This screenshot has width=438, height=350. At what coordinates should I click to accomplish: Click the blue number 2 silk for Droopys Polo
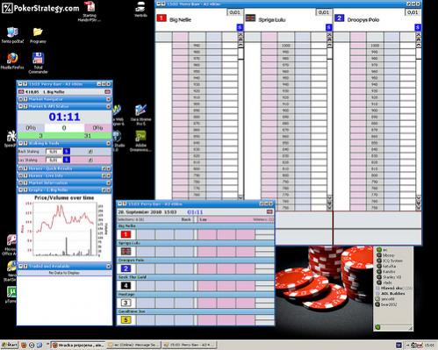(126, 268)
